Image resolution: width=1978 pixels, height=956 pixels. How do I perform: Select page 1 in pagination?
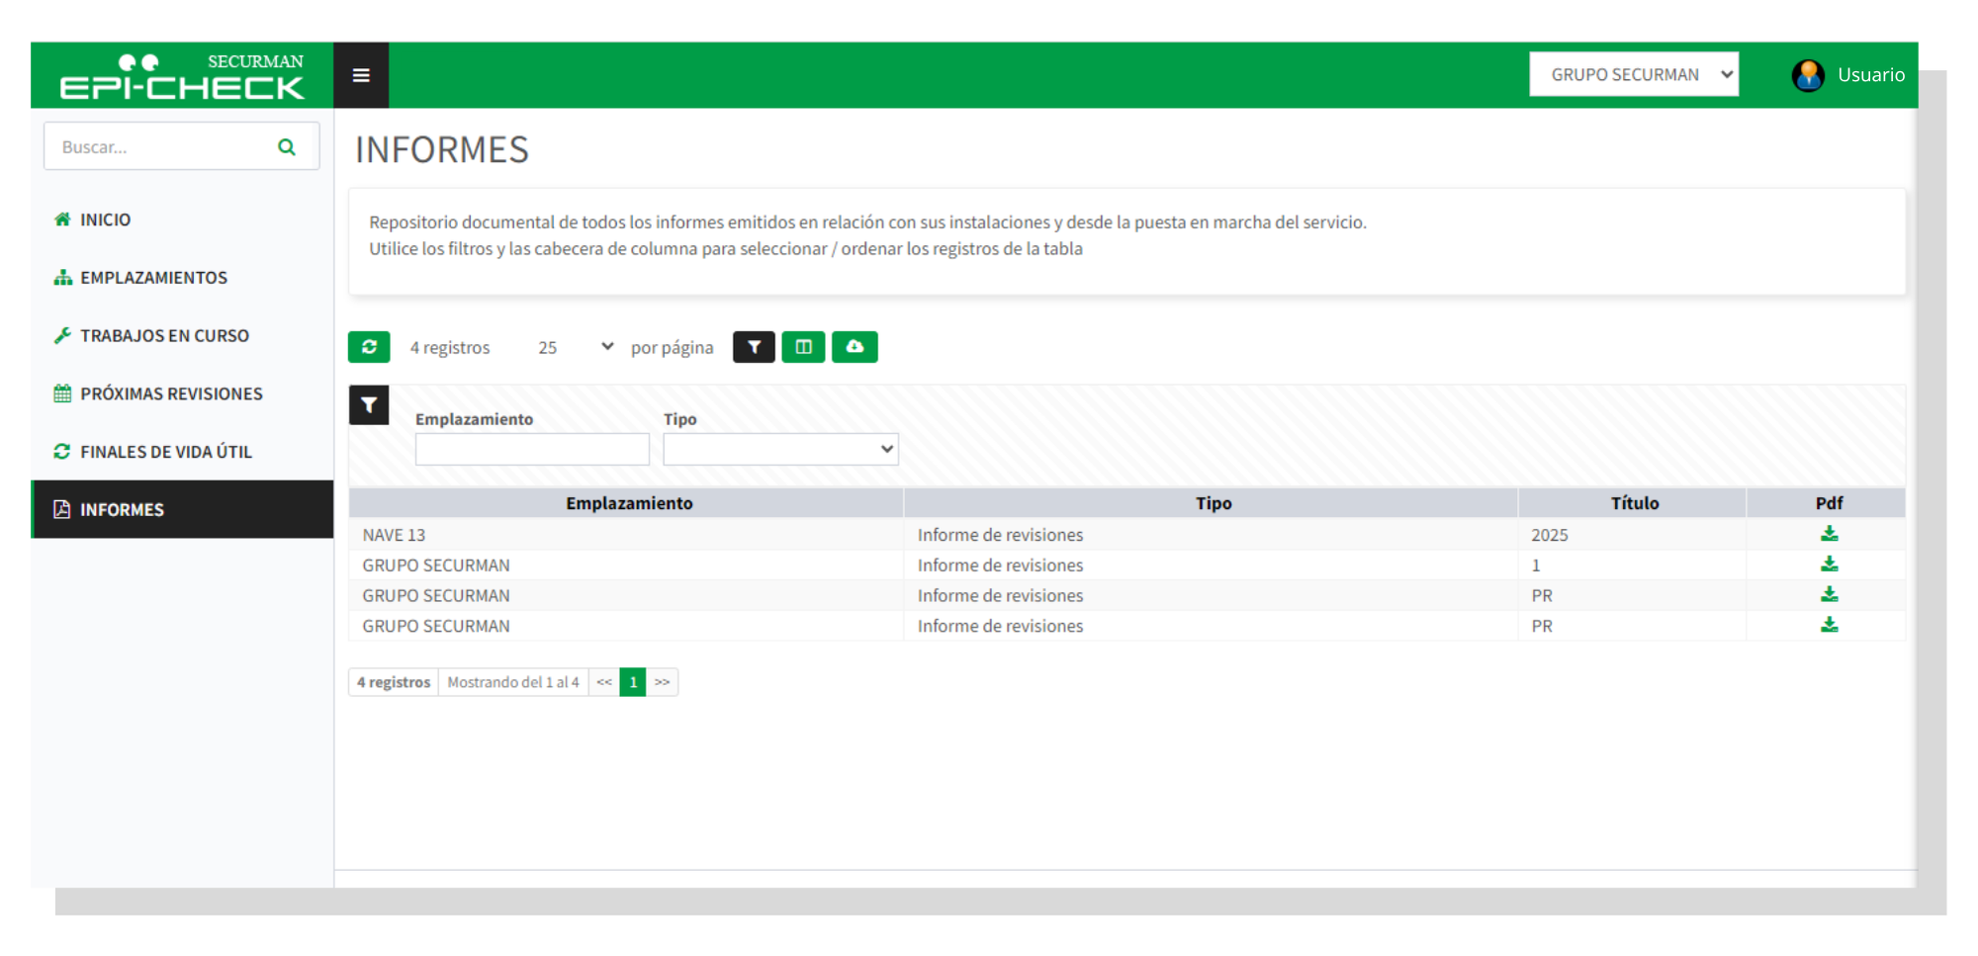pyautogui.click(x=633, y=682)
